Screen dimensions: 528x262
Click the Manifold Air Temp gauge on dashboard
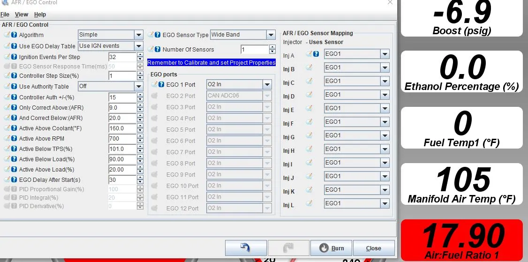(x=462, y=184)
